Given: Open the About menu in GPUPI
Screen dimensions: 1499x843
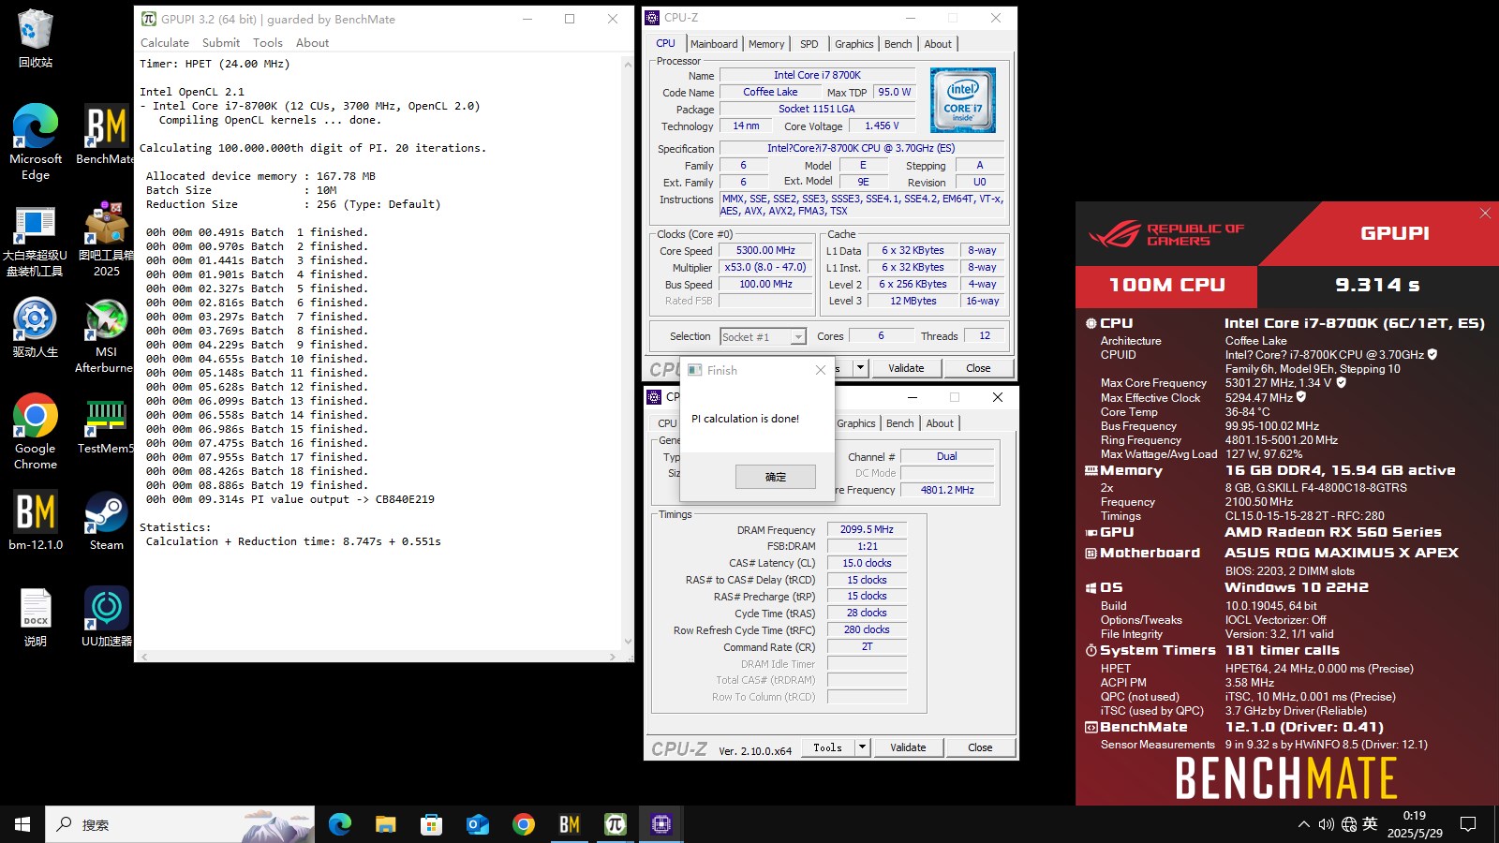Looking at the screenshot, I should click(x=313, y=43).
